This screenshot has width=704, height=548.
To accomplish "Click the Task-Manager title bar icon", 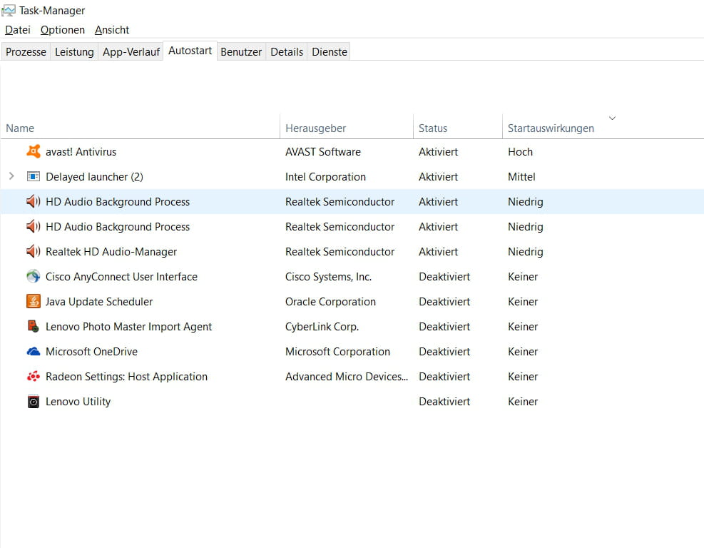I will (x=9, y=10).
